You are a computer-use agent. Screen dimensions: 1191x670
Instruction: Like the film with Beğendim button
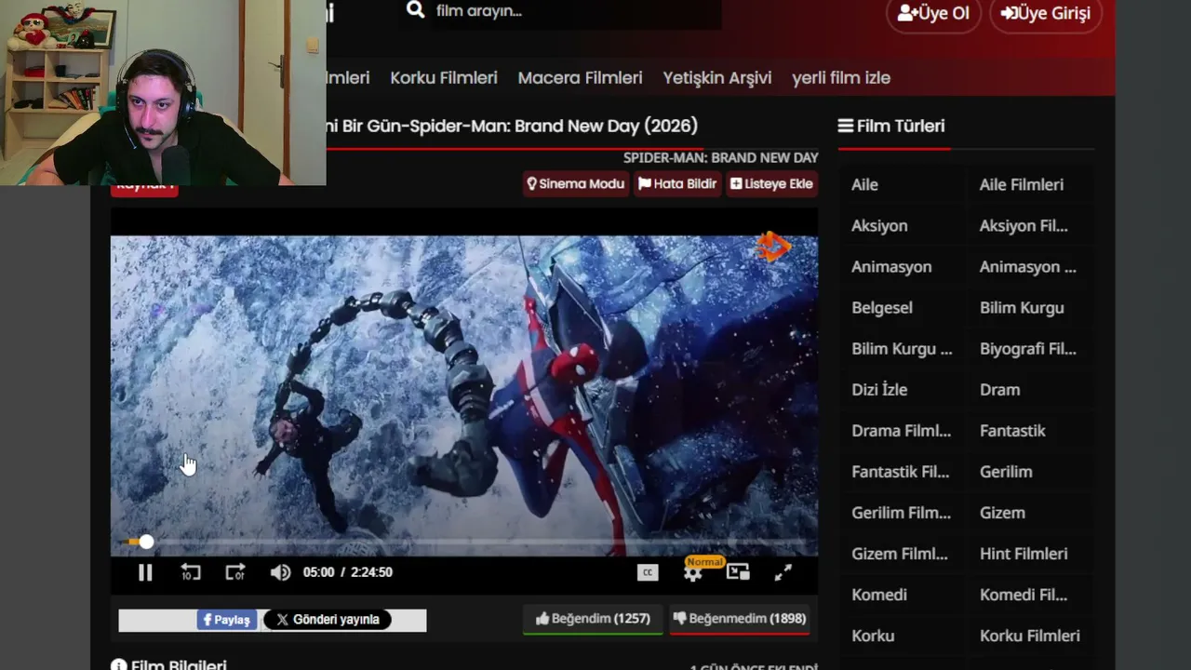593,619
